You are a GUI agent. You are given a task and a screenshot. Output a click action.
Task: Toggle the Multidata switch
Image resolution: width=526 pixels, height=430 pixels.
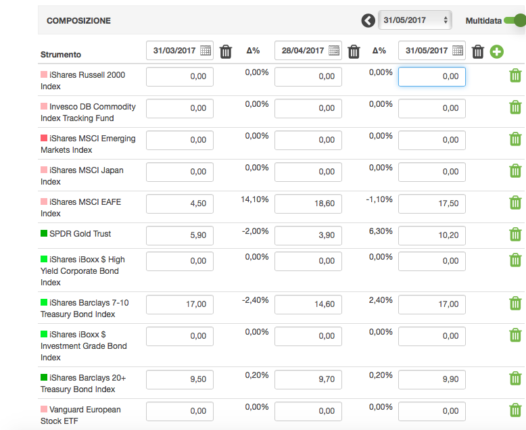click(x=515, y=20)
